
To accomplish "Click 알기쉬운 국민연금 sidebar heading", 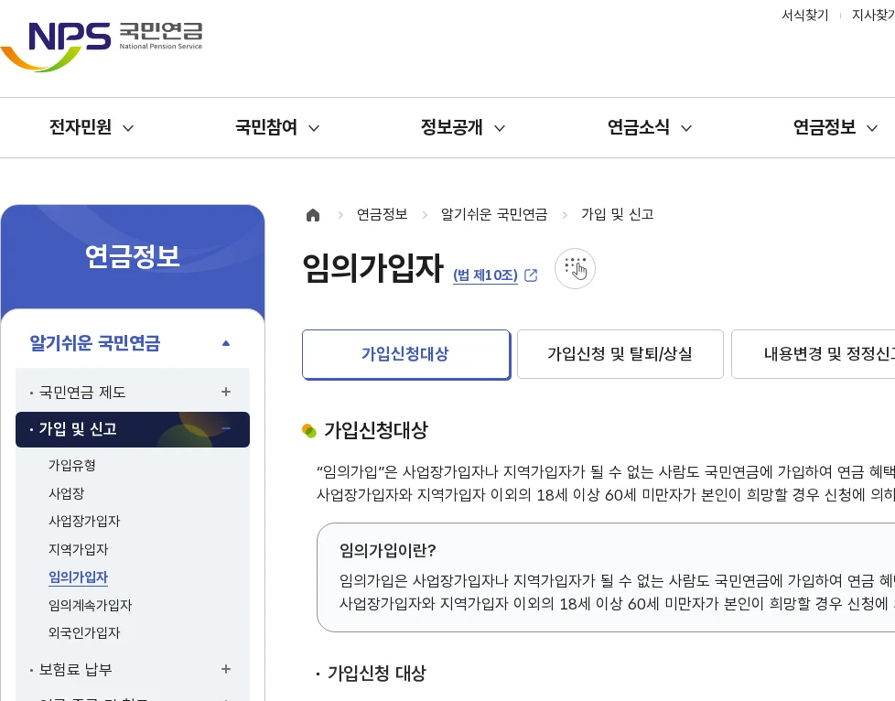I will tap(95, 343).
